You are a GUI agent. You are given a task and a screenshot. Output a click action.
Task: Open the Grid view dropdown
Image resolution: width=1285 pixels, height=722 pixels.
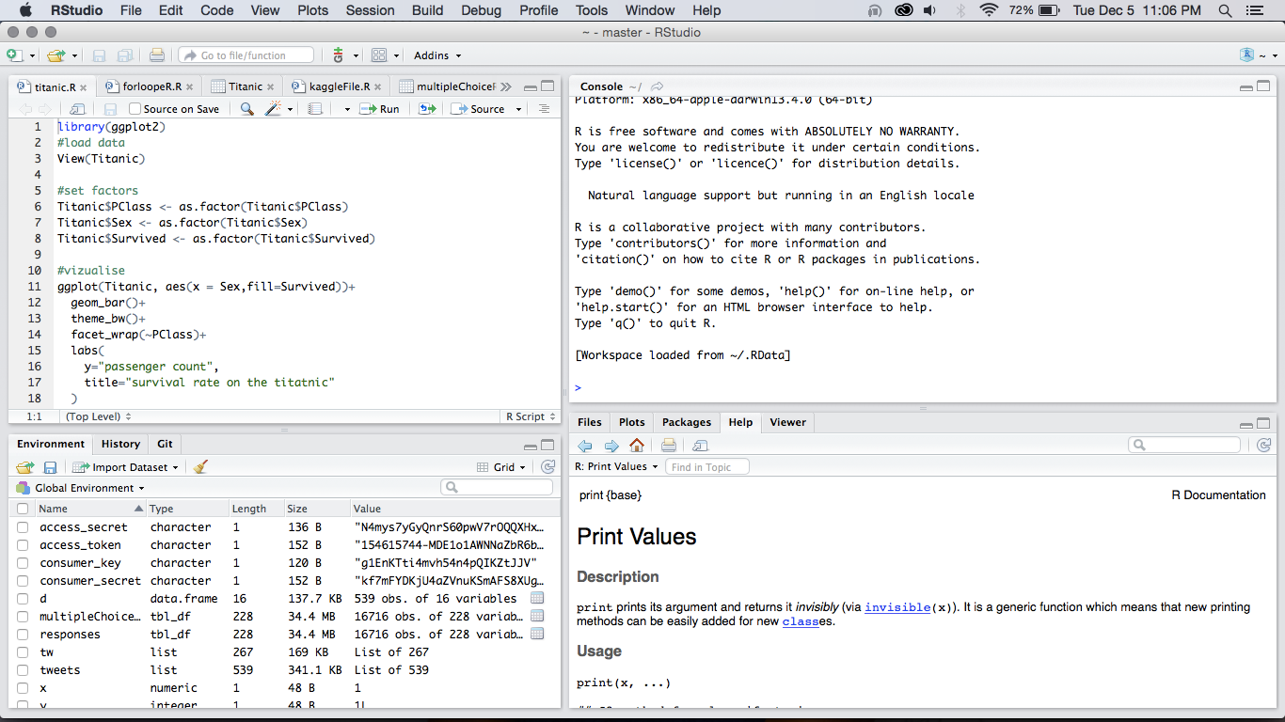508,466
